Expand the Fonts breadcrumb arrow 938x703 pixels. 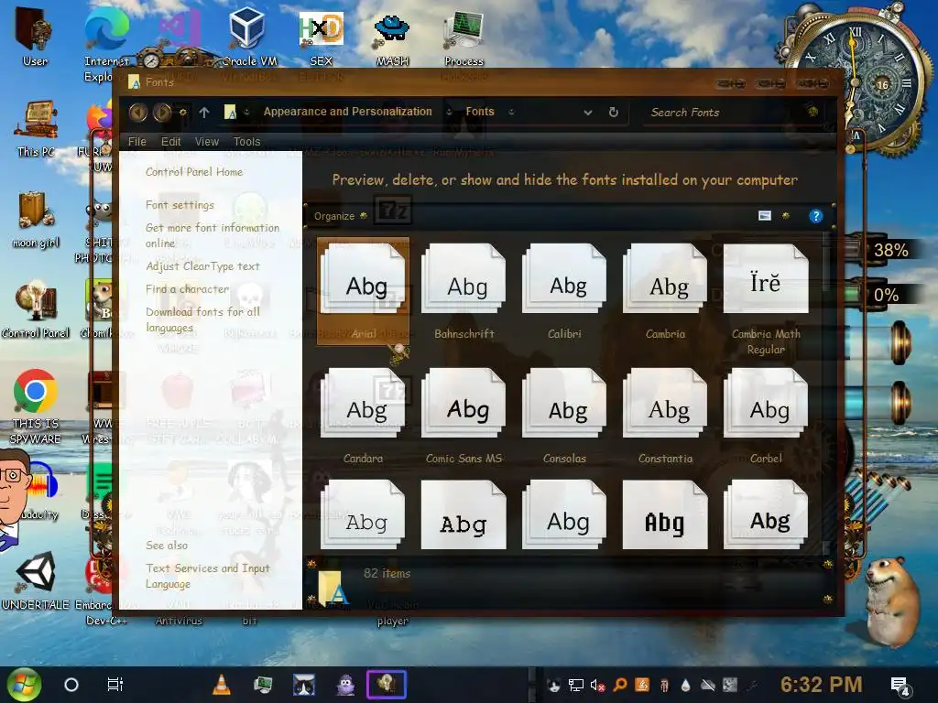coord(511,112)
